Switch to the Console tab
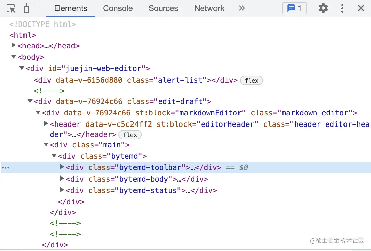This screenshot has height=251, width=371. pos(118,8)
